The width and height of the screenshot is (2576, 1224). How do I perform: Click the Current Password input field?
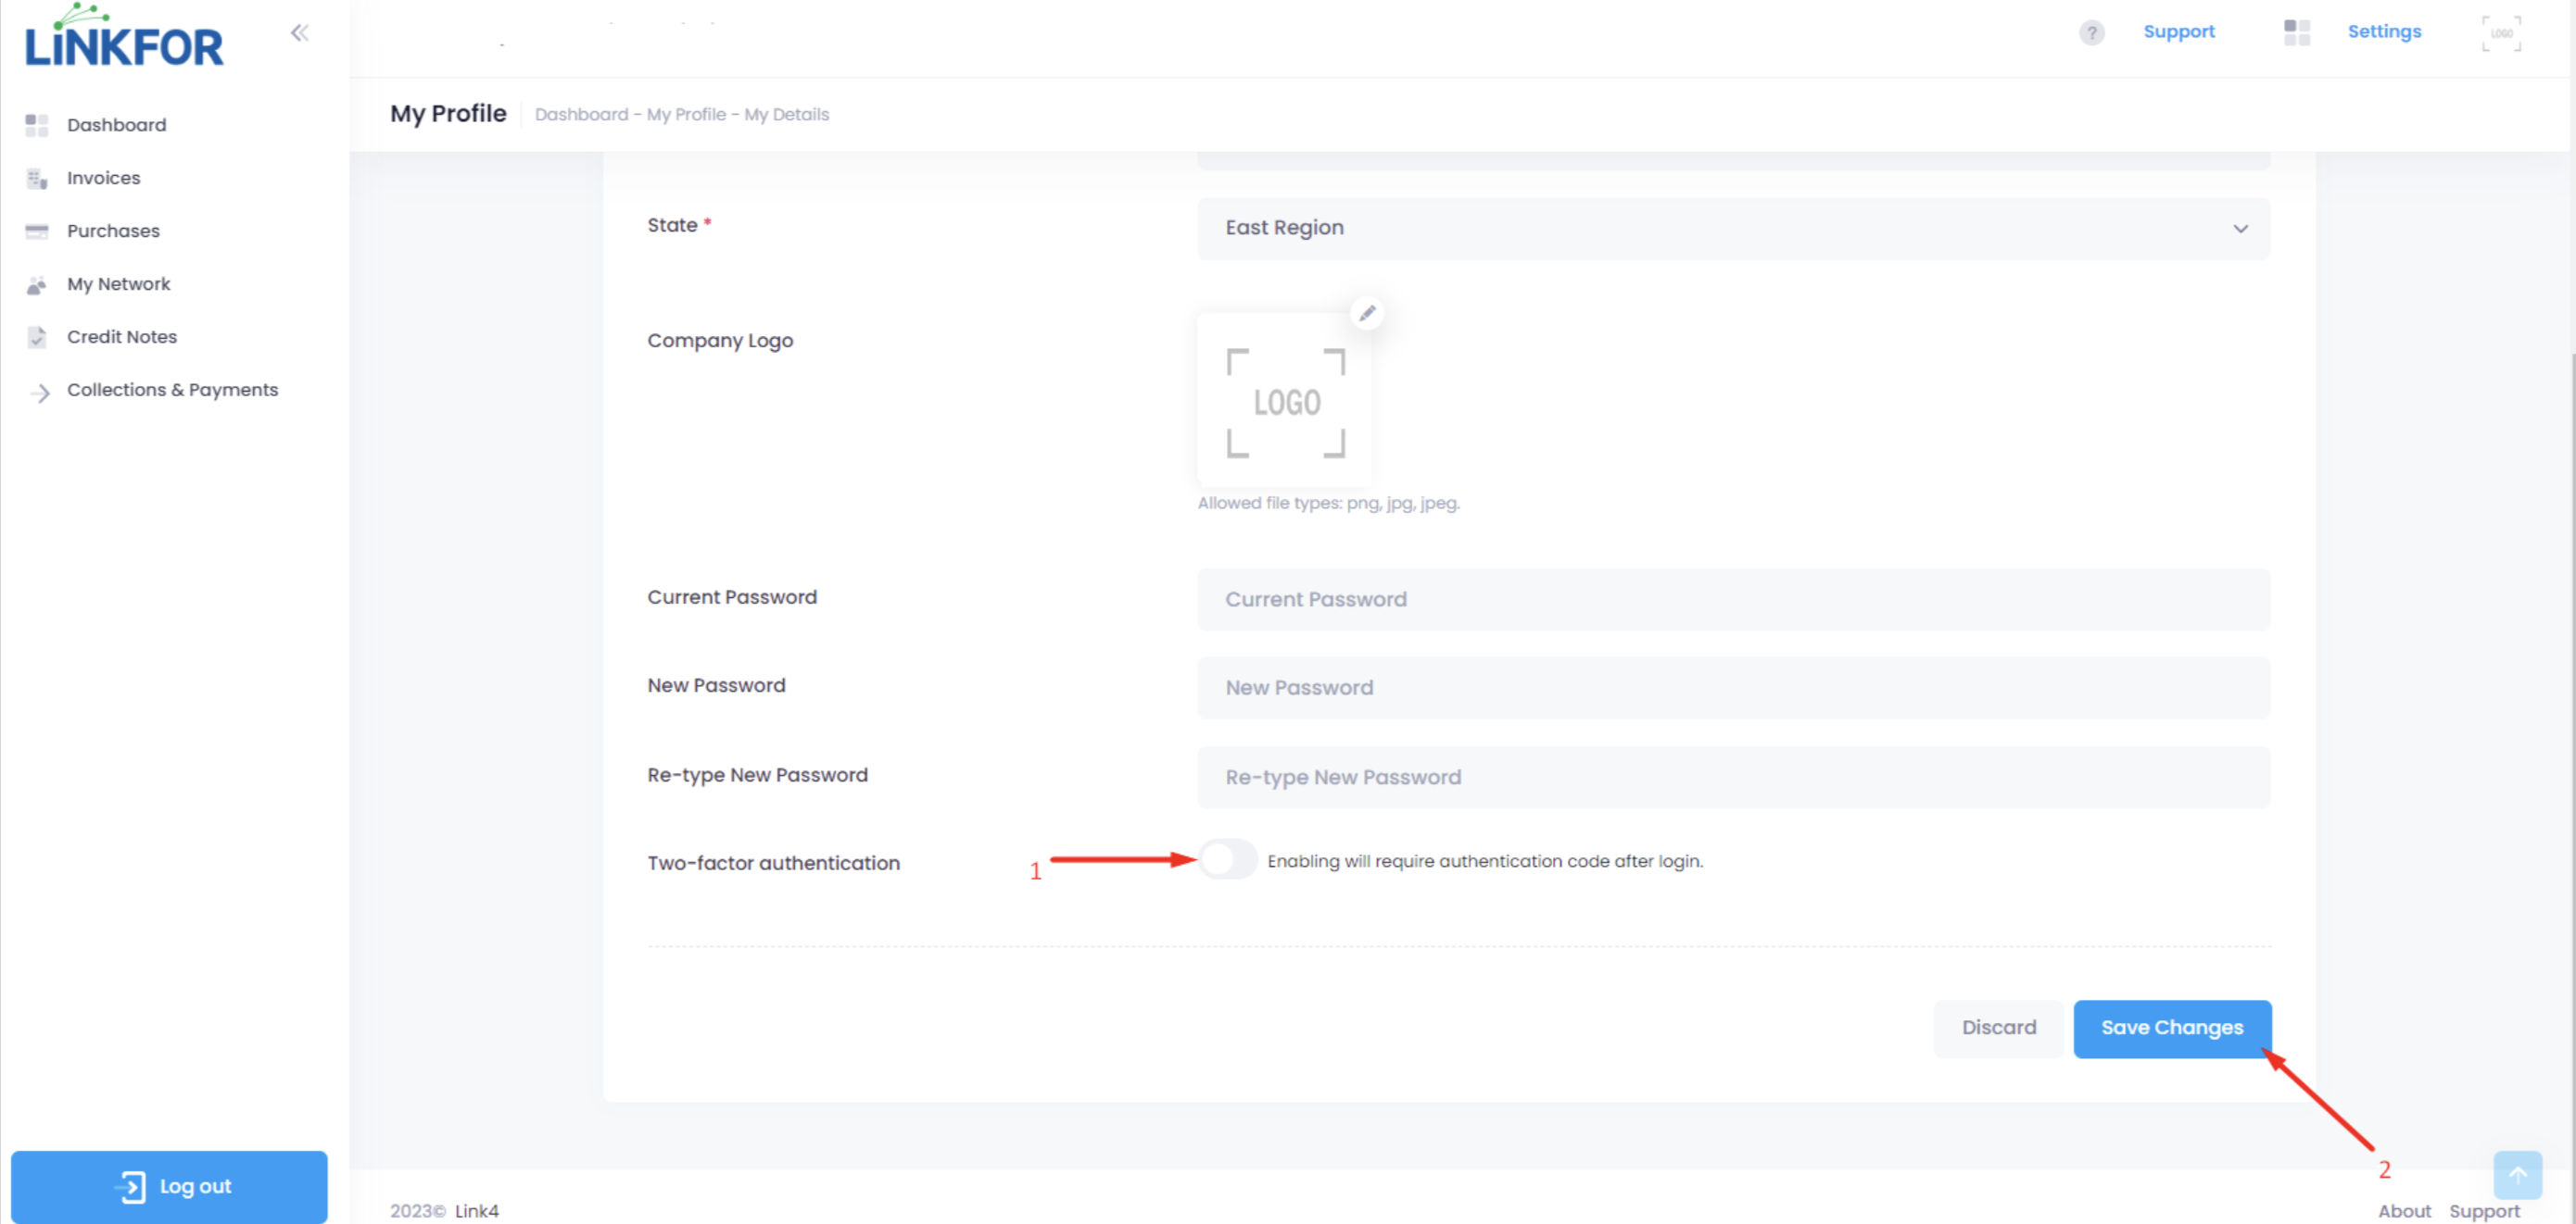tap(1733, 600)
